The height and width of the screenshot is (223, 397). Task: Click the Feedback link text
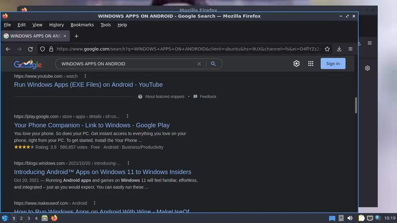(x=208, y=97)
